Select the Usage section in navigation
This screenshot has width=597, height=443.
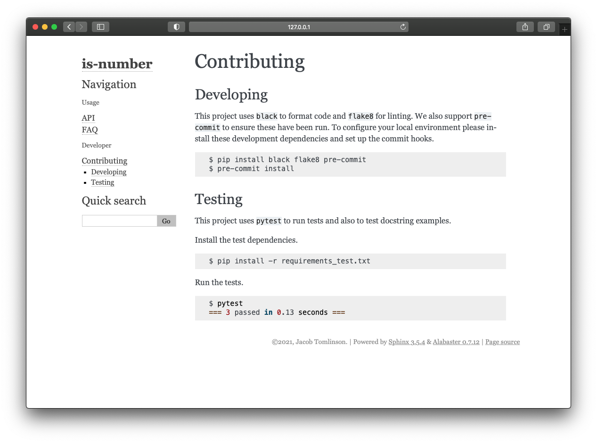(x=90, y=102)
